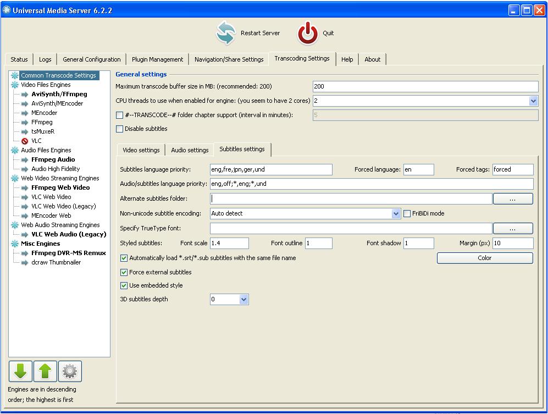Open the General Configuration tab
This screenshot has width=548, height=414.
(92, 59)
